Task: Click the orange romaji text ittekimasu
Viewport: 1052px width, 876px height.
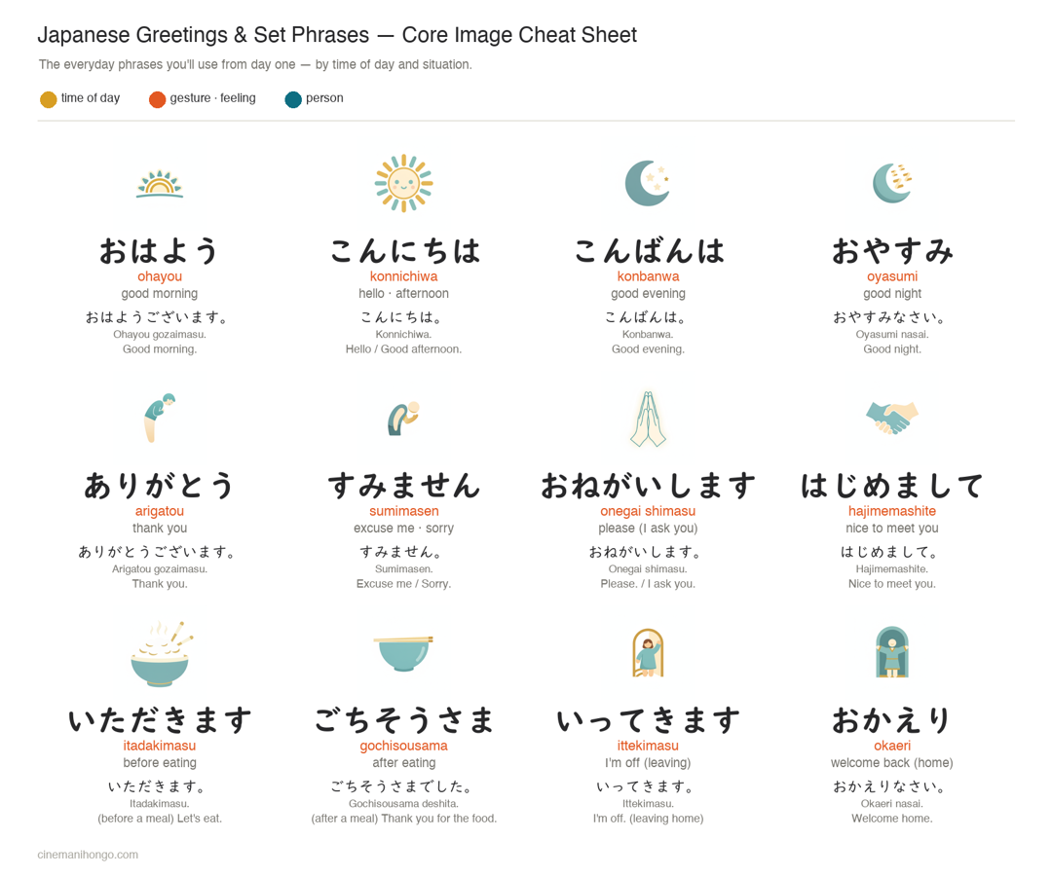Action: (648, 746)
